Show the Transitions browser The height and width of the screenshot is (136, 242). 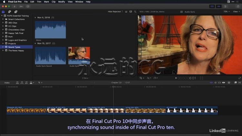click(x=239, y=83)
